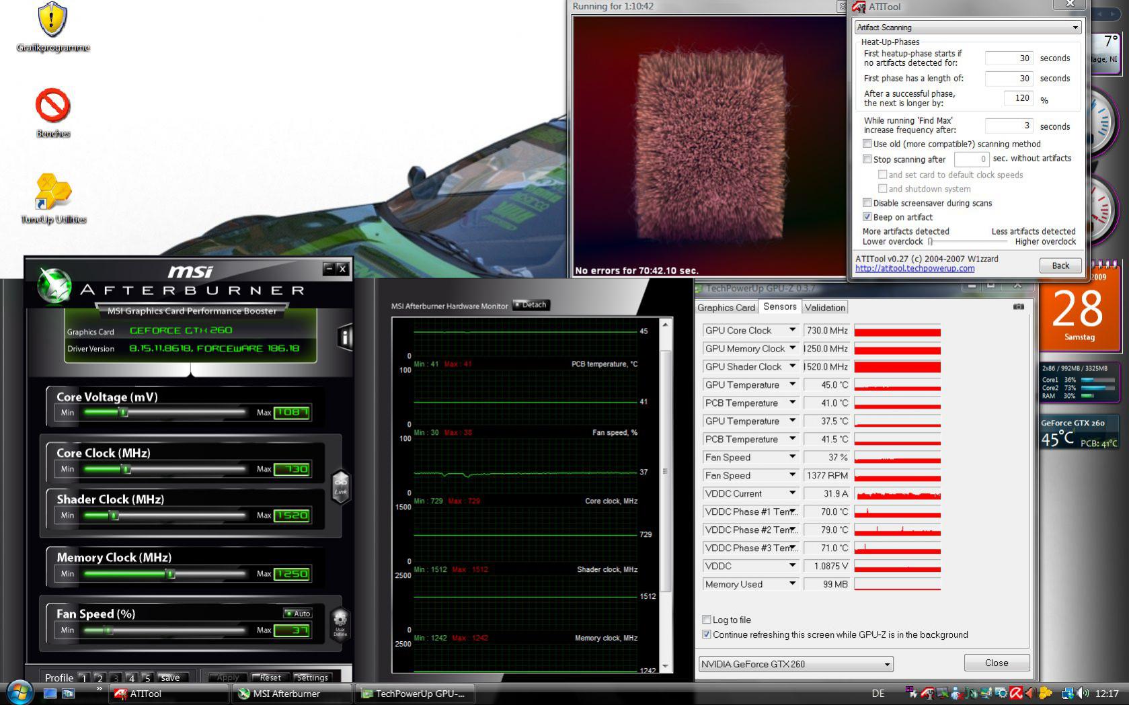Screen dimensions: 1129x705
Task: Click the messenger contact tray icon
Action: (x=956, y=693)
